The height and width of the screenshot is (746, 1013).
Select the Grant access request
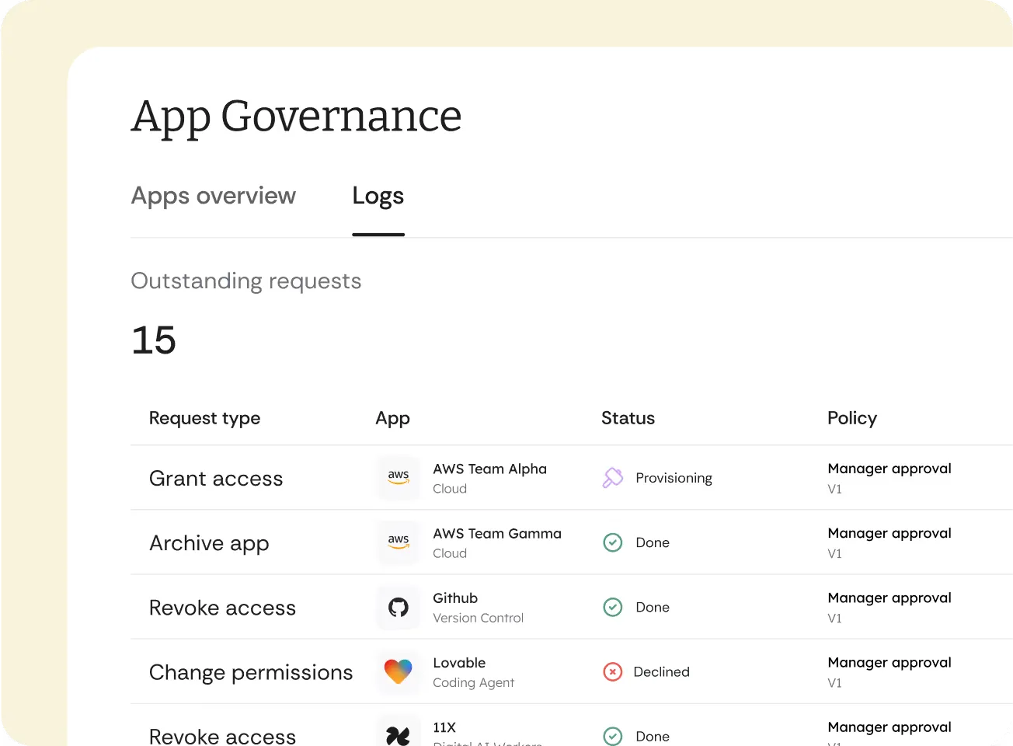click(216, 479)
